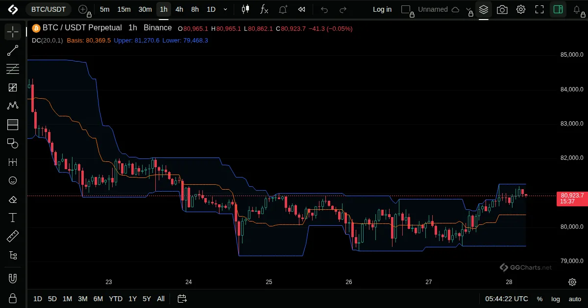Redo the last action
The width and height of the screenshot is (588, 308).
[343, 9]
